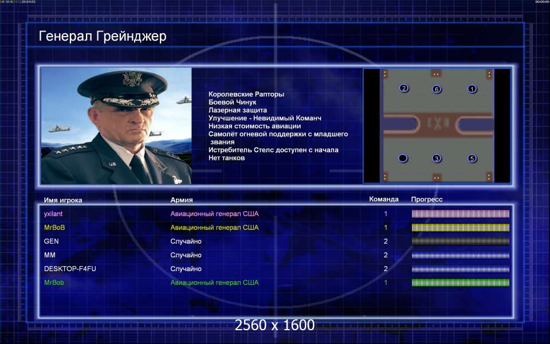The image size is (550, 344).
Task: Click the 'Королевские Рапторы' line
Action: (246, 94)
